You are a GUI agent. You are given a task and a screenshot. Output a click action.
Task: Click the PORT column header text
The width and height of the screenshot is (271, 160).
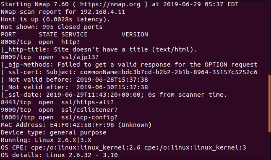8,34
